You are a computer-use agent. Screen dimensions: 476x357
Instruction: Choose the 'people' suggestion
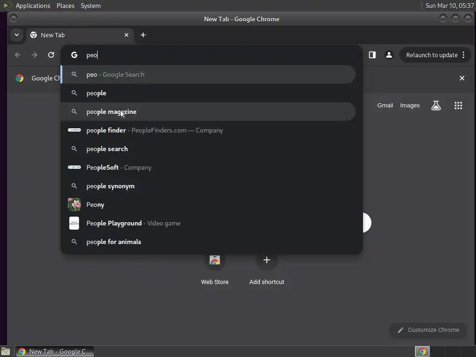208,93
